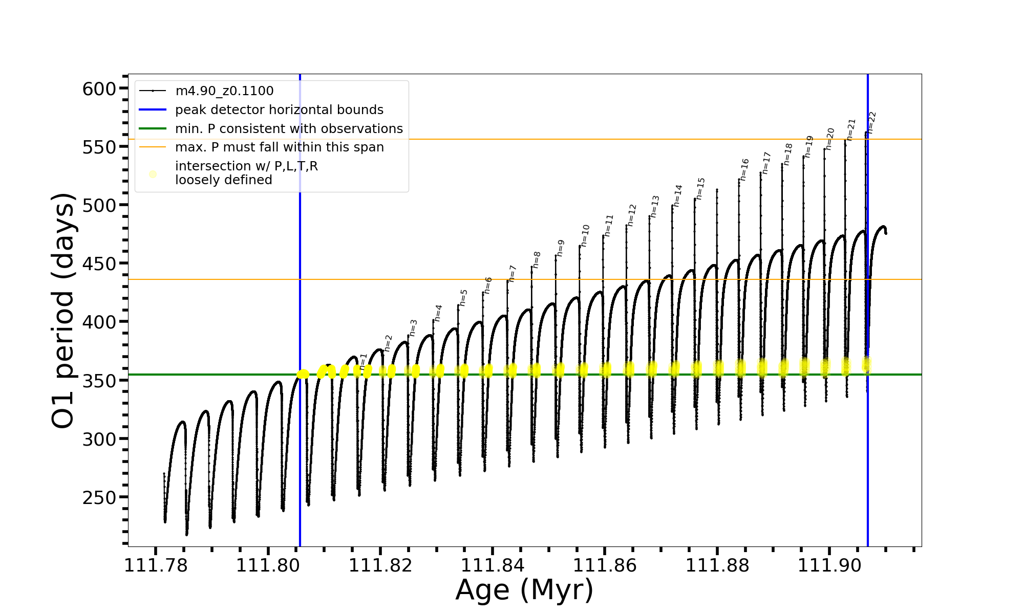Click 'min. P consistent with observations' label
1024x614 pixels.
(x=289, y=129)
